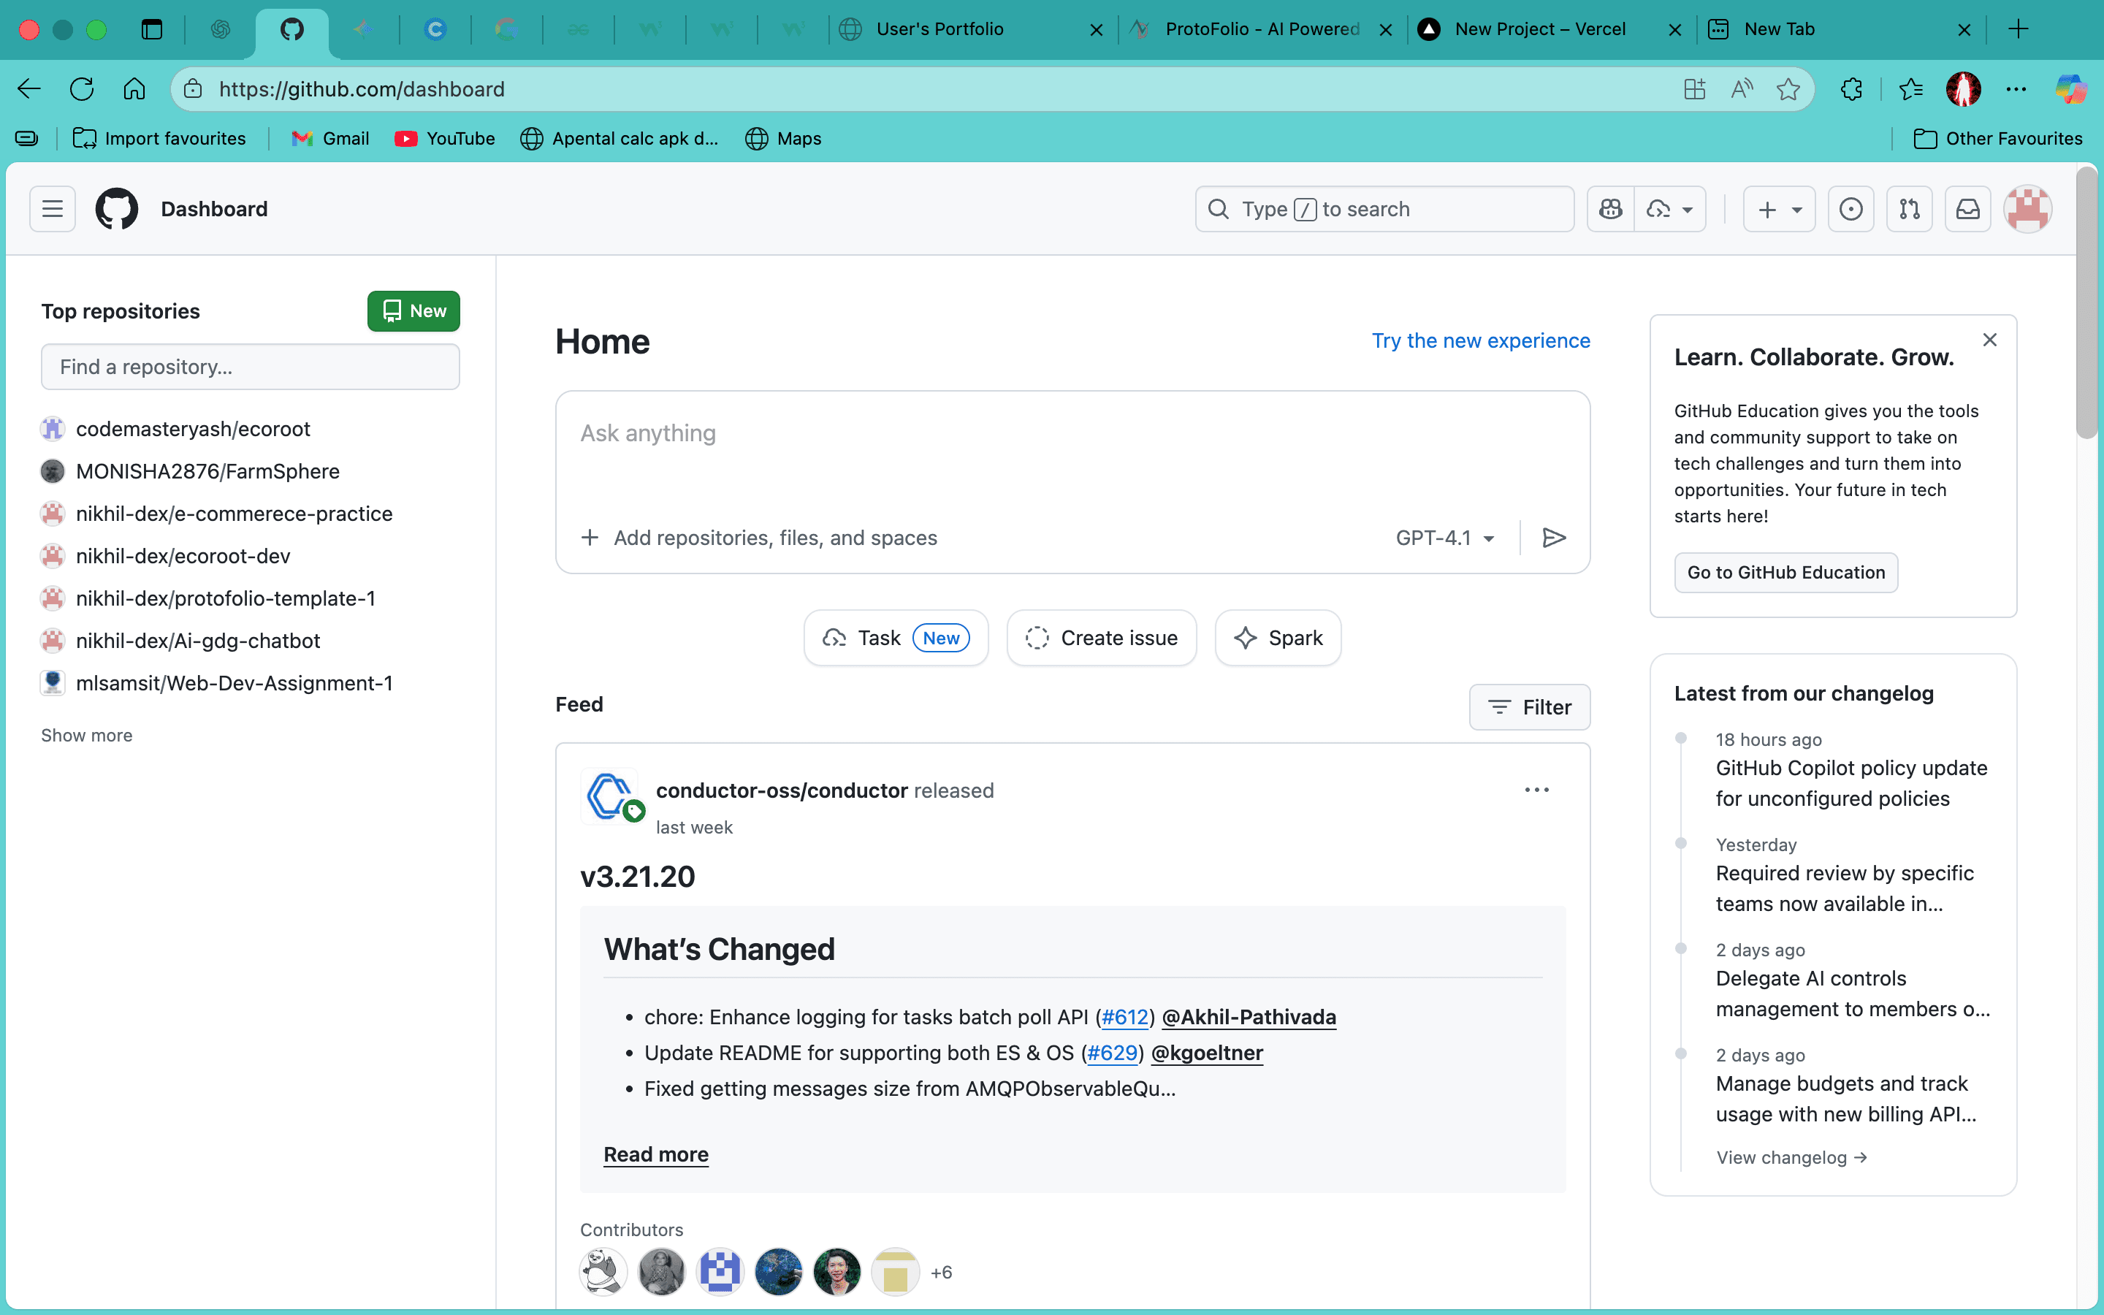Click the favourite star icon in address bar
The image size is (2104, 1315).
[x=1788, y=88]
